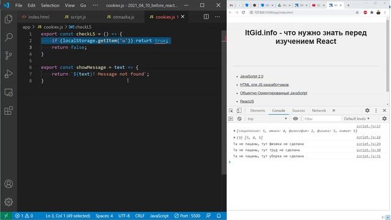This screenshot has width=391, height=220.
Task: Click the browser address bar
Action: [302, 12]
